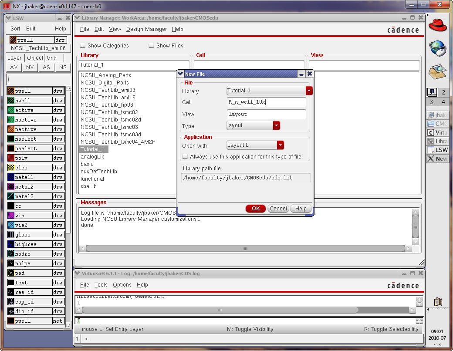Click the Cell name input field
453x351 pixels.
pos(266,102)
